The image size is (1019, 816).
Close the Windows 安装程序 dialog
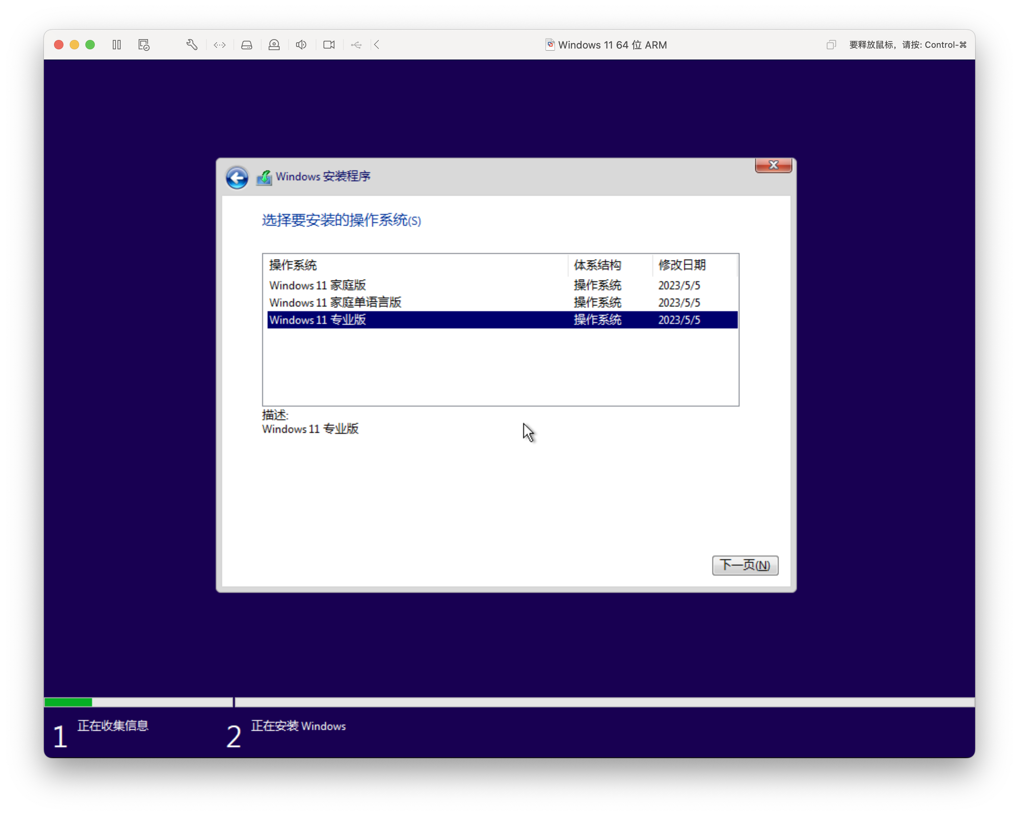tap(773, 165)
